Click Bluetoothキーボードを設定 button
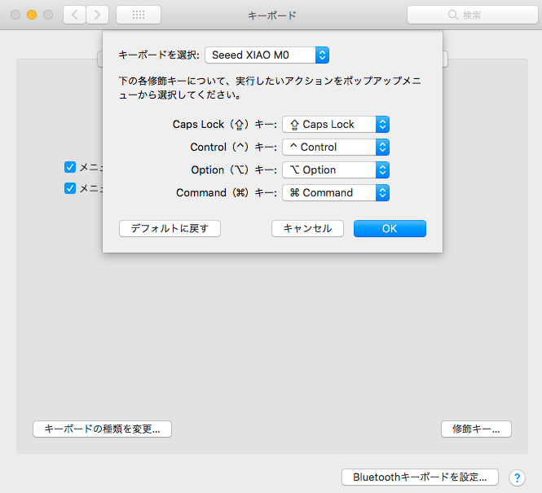The image size is (542, 493). click(x=420, y=478)
